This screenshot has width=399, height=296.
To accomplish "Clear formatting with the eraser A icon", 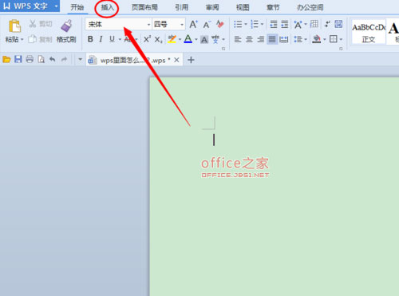I will [x=220, y=25].
